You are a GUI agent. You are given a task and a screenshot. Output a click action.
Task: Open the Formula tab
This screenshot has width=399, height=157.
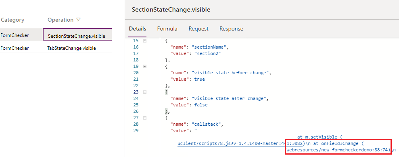click(167, 29)
